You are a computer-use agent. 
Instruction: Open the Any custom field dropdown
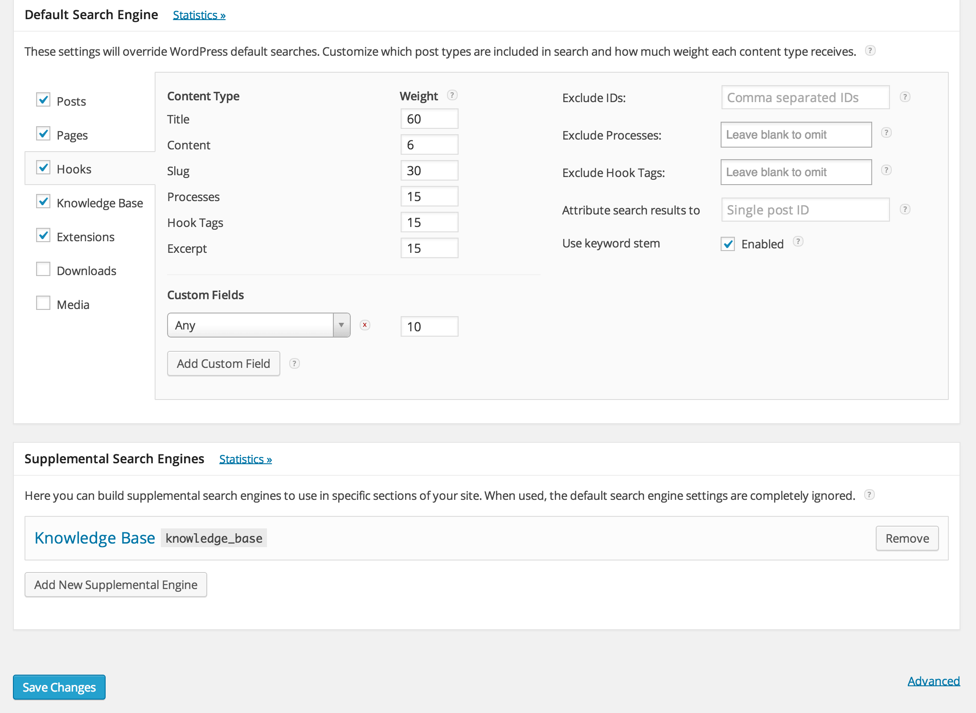pos(258,325)
